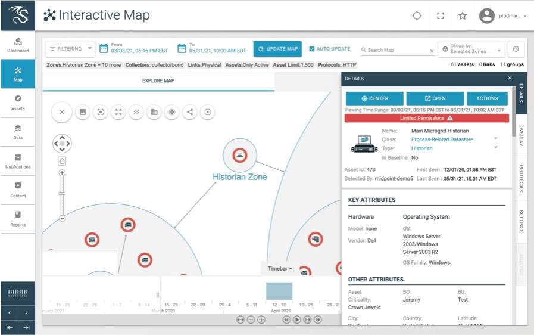This screenshot has height=335, width=534.
Task: Open the FILTERING dropdown
Action: [70, 49]
